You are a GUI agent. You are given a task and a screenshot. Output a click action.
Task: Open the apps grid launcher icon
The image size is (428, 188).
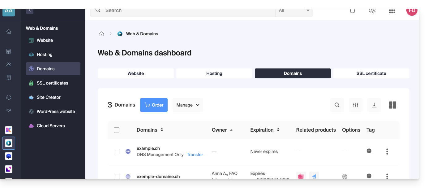click(x=392, y=11)
